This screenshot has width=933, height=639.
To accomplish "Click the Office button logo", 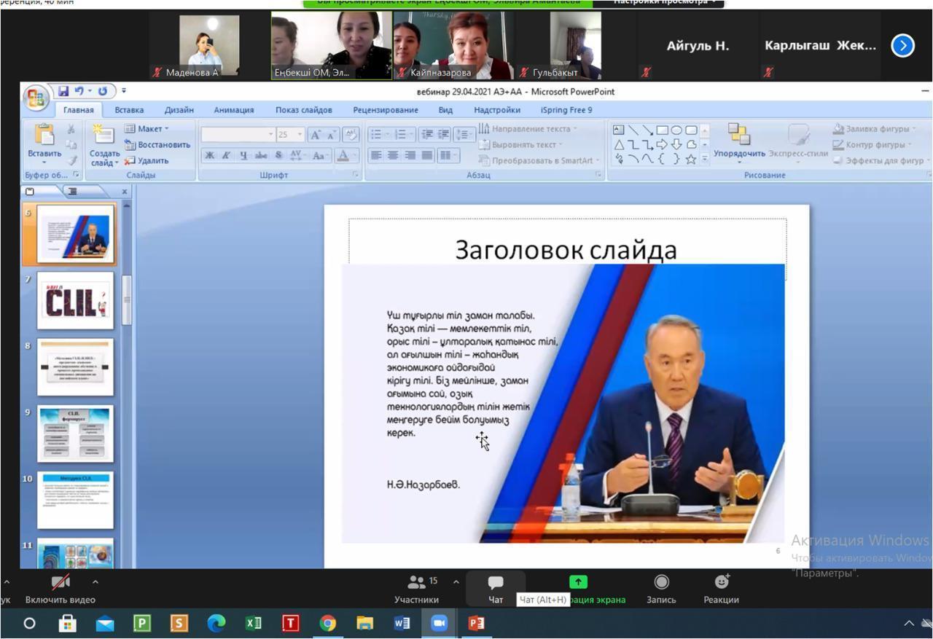I will (35, 98).
